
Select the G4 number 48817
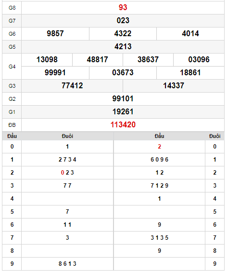[x=97, y=59]
